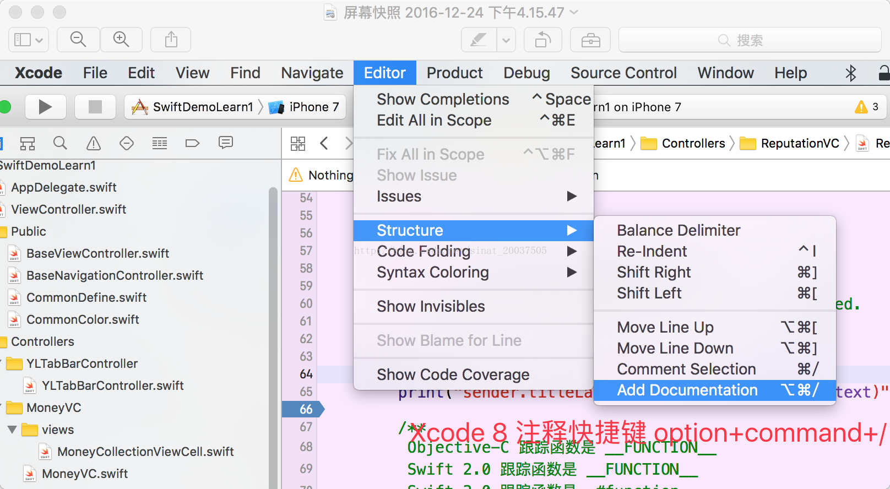
Task: Choose the iPhone 7 destination
Action: [x=305, y=107]
